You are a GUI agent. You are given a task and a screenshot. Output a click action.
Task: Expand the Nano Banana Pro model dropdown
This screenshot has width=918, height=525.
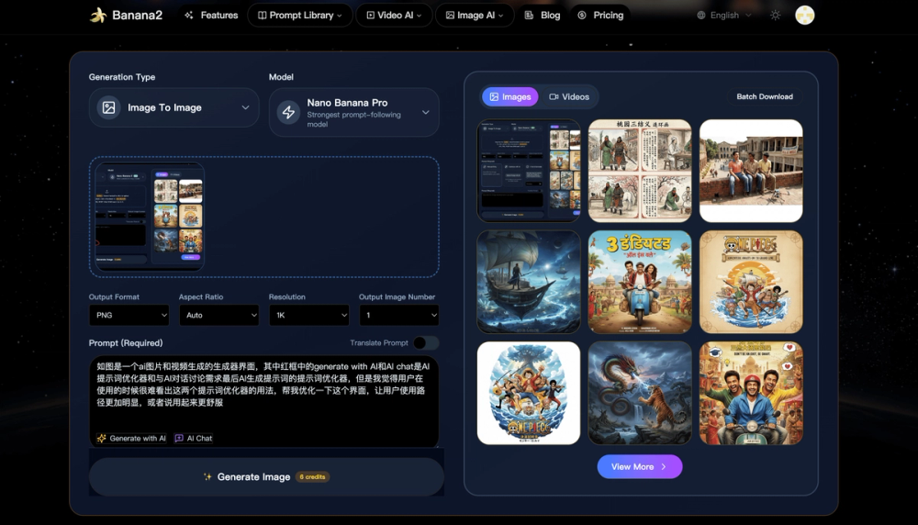353,112
